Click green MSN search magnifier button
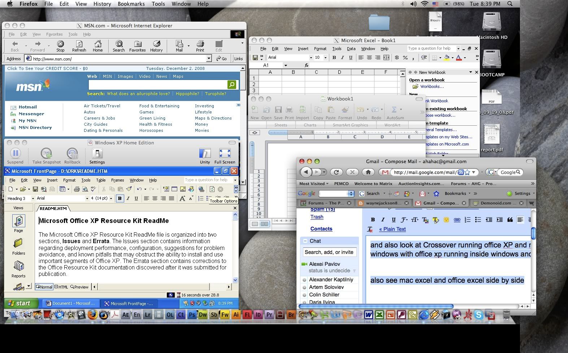Viewport: 568px width, 353px height. (x=232, y=85)
